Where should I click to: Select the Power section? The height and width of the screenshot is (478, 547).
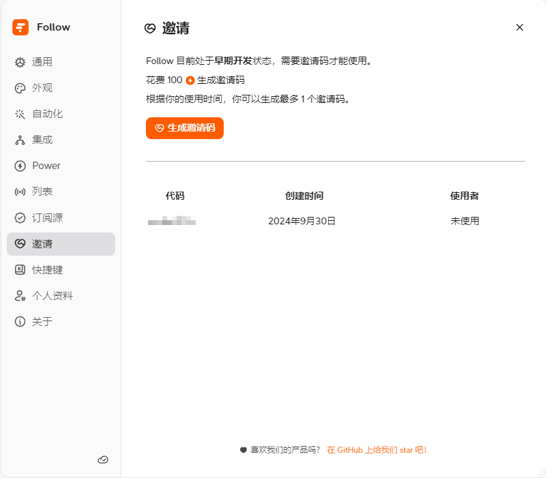pos(61,166)
